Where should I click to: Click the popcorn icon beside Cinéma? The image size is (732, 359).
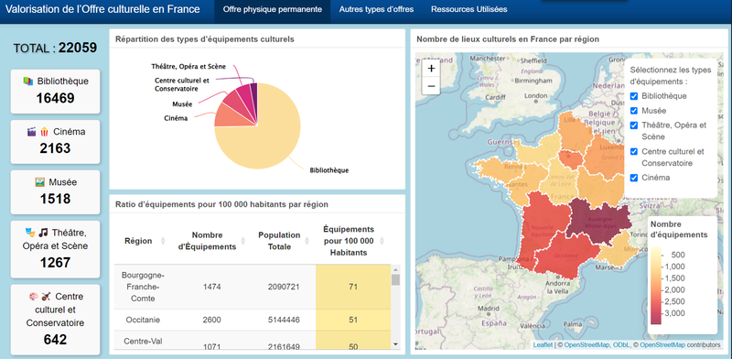pyautogui.click(x=44, y=132)
